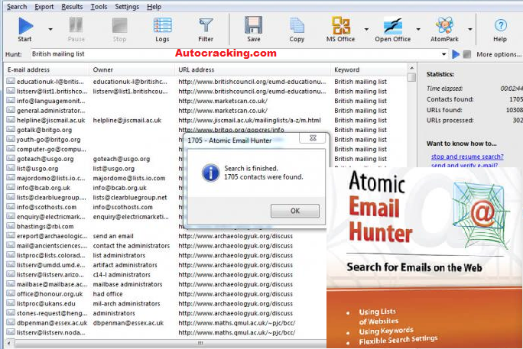Click envelope icon of bhastings@rbi.com row
This screenshot has width=523, height=349.
tap(11, 226)
